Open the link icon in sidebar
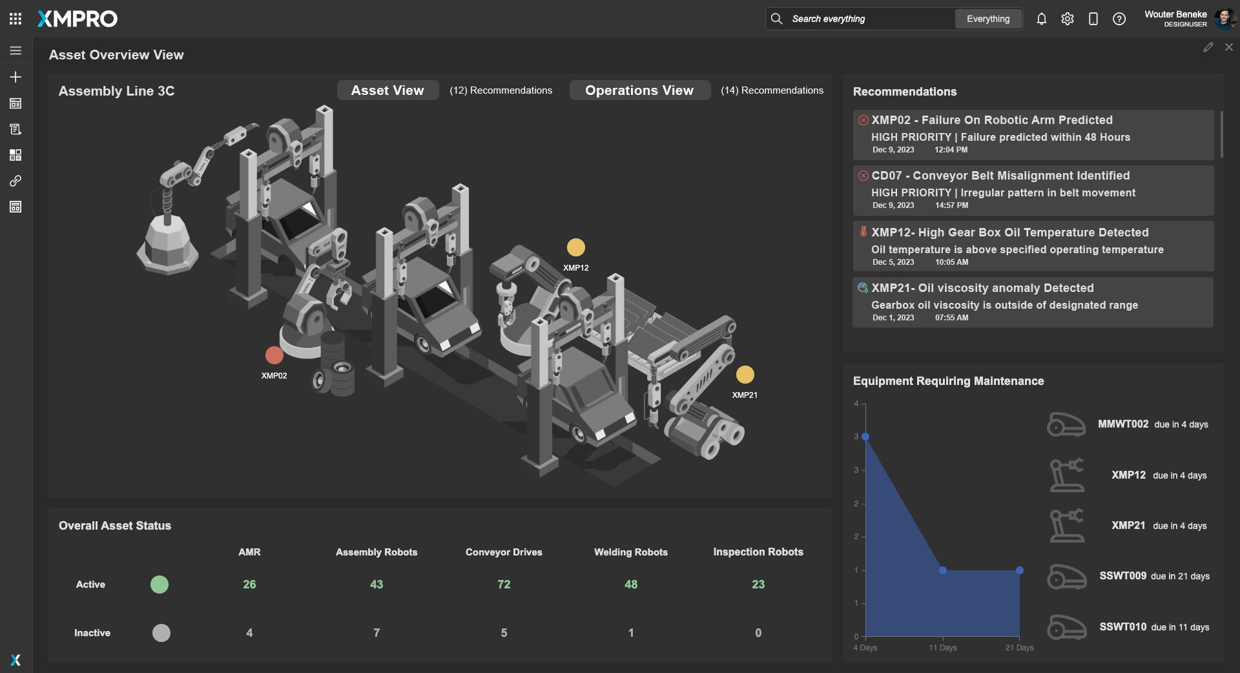This screenshot has width=1240, height=673. [15, 181]
